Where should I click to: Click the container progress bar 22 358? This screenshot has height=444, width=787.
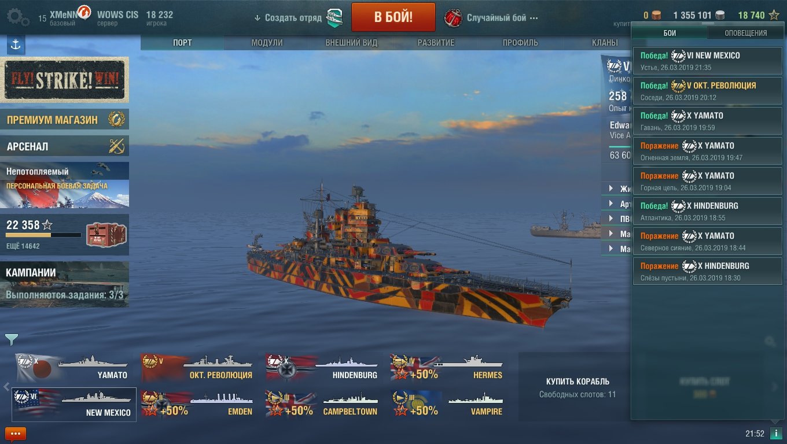pyautogui.click(x=43, y=235)
